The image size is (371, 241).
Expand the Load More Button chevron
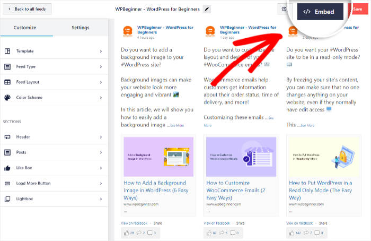[101, 184]
